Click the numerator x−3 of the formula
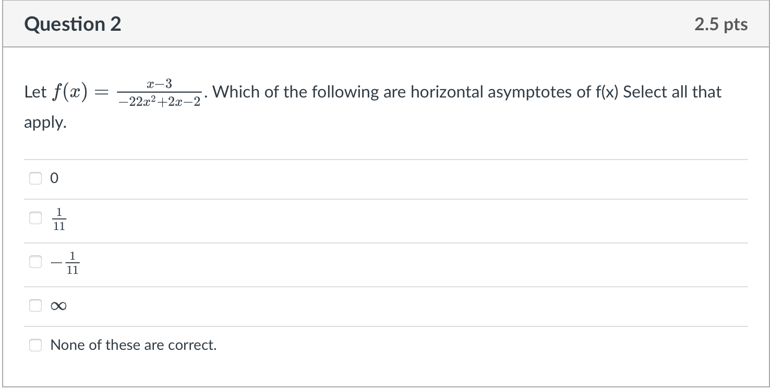Screen dimensions: 770x390 [160, 84]
